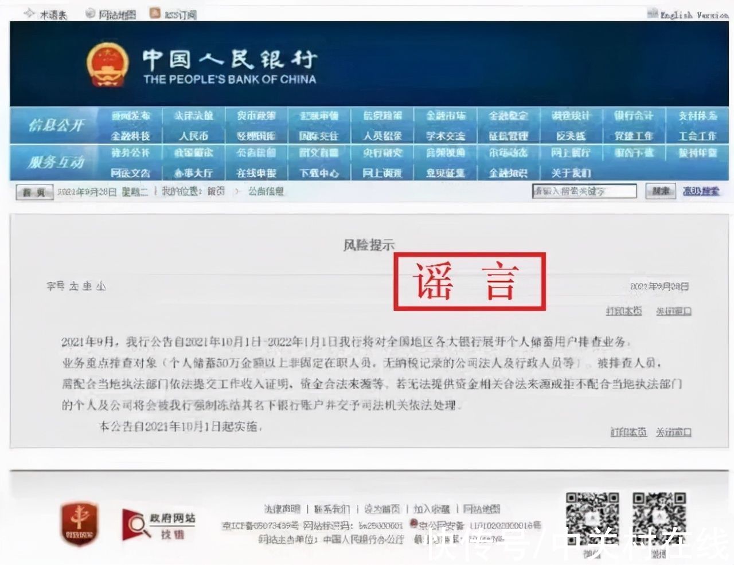Open 网站地图 footer link

point(482,509)
